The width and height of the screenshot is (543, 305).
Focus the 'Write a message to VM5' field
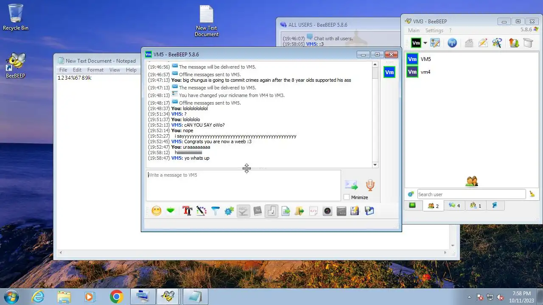tap(243, 186)
